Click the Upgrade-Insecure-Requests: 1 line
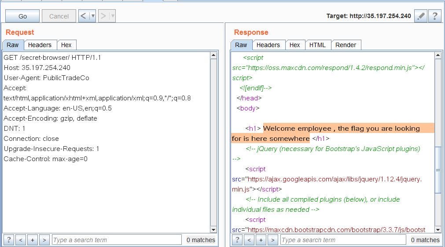Image resolution: width=445 pixels, height=247 pixels. click(51, 149)
